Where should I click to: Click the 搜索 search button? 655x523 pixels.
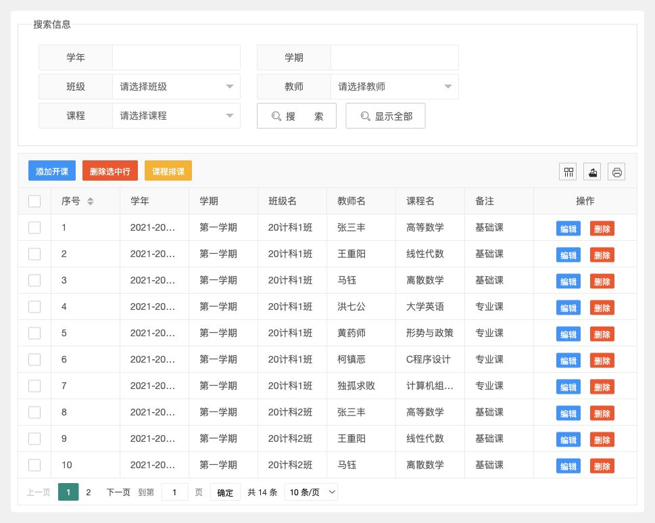pos(297,116)
